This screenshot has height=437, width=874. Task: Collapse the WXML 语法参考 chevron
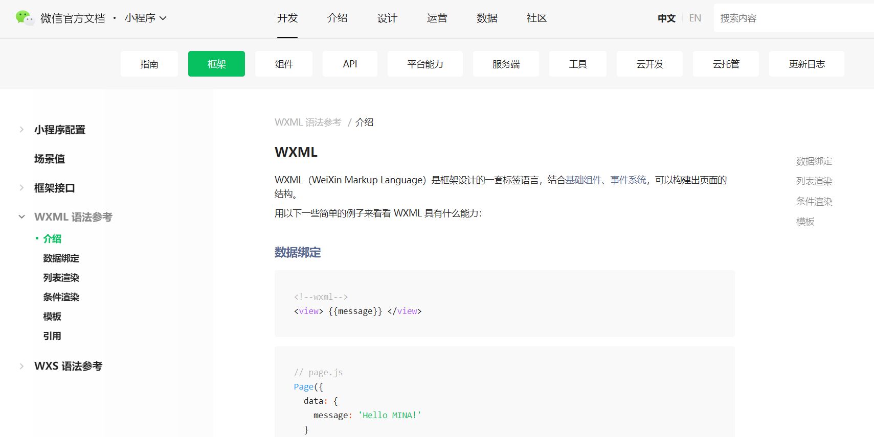pos(21,217)
